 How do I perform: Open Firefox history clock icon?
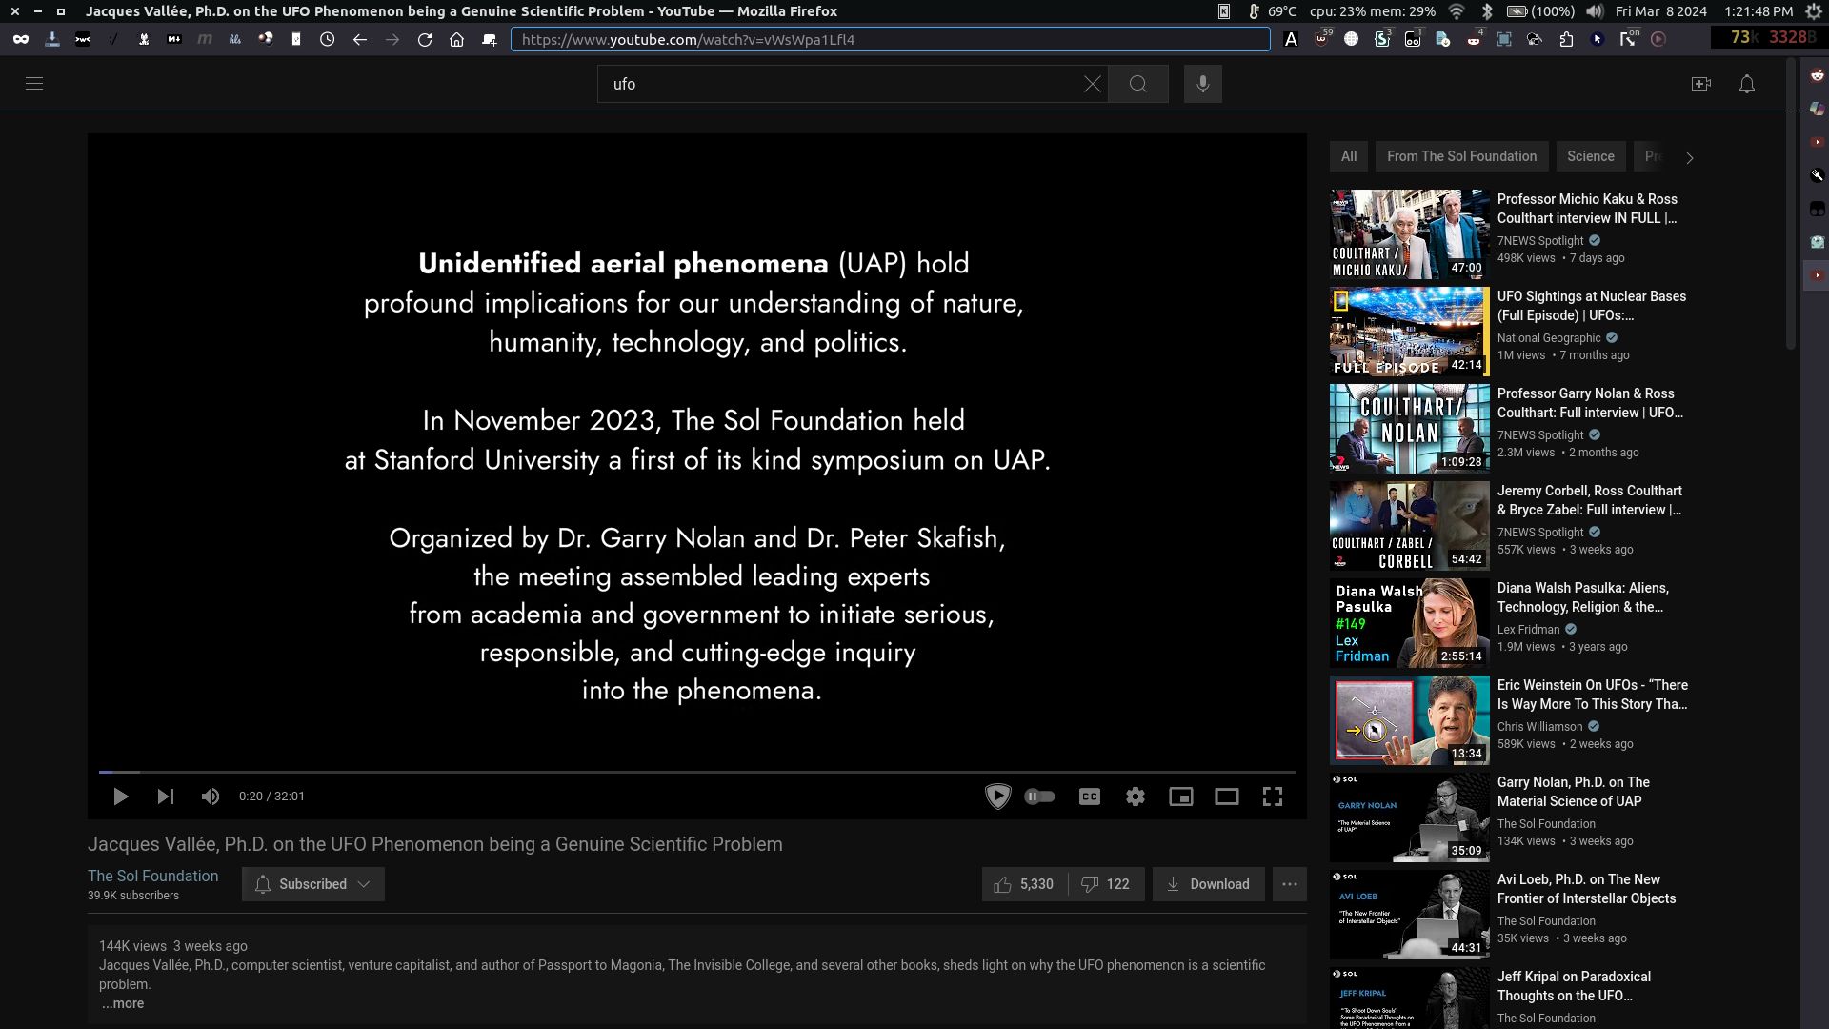point(327,39)
